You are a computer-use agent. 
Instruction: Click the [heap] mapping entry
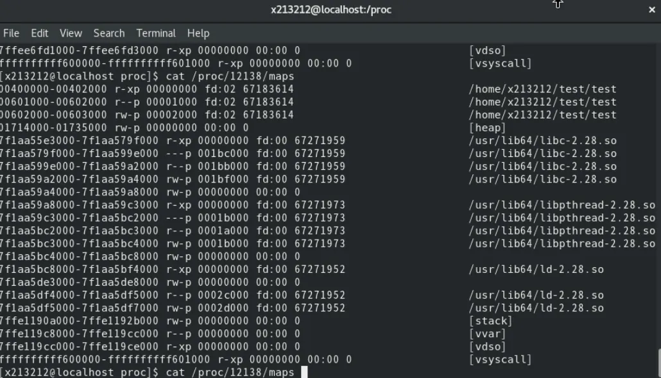(487, 127)
